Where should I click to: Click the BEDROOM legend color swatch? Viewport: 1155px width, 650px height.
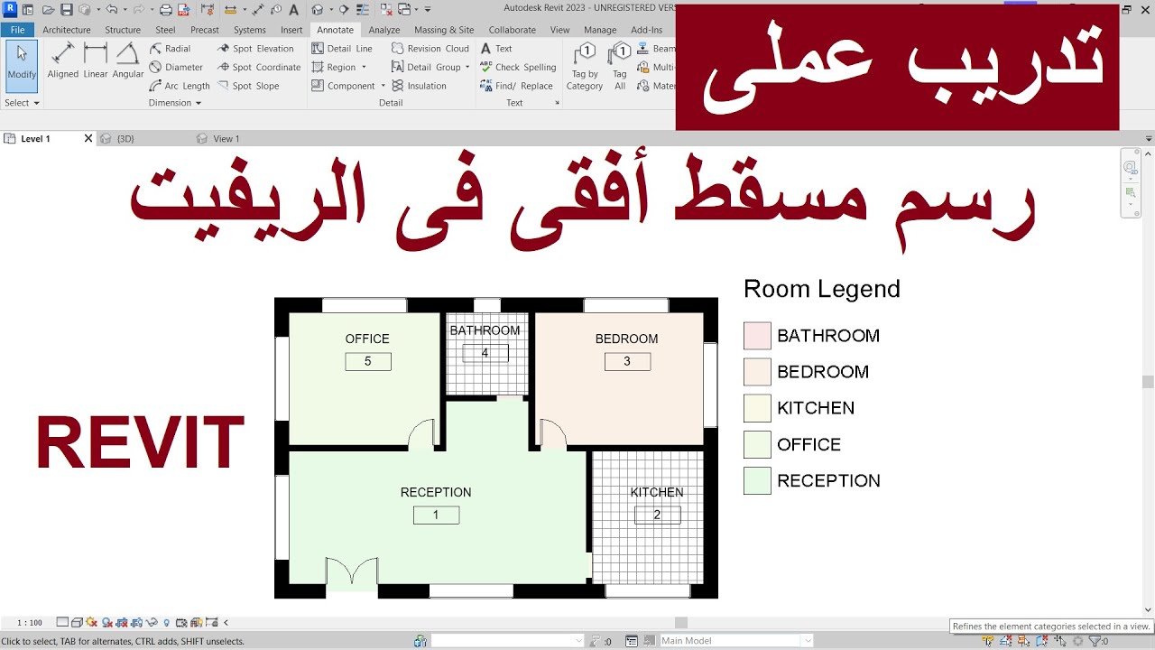click(x=757, y=372)
